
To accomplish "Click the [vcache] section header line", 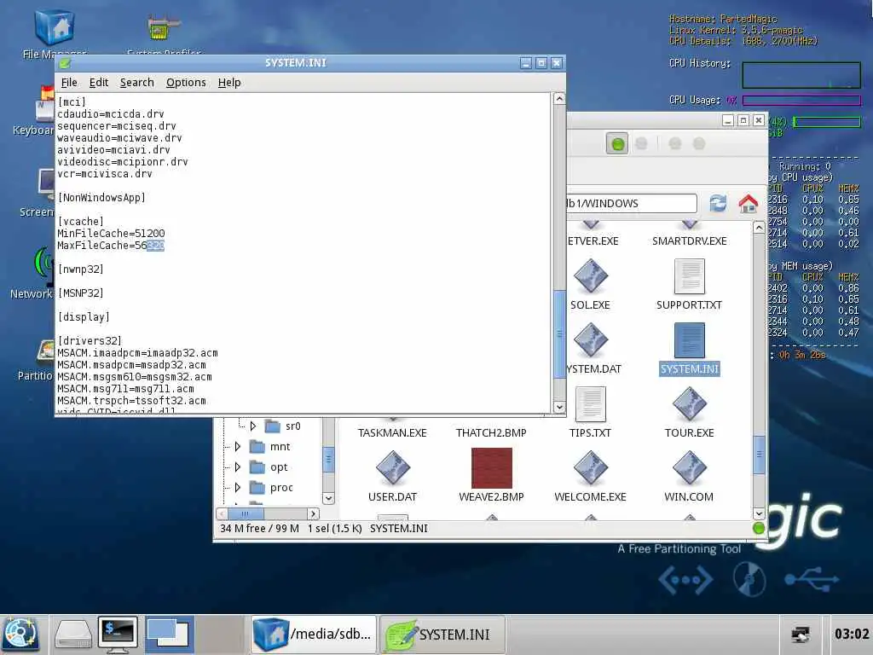I will 80,222.
